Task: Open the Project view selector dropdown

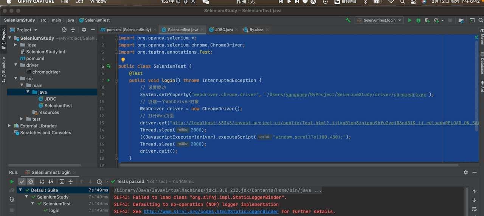Action: pyautogui.click(x=24, y=30)
